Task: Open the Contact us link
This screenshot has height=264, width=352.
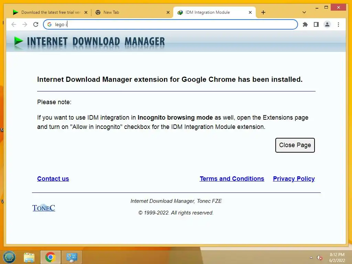Action: click(53, 179)
